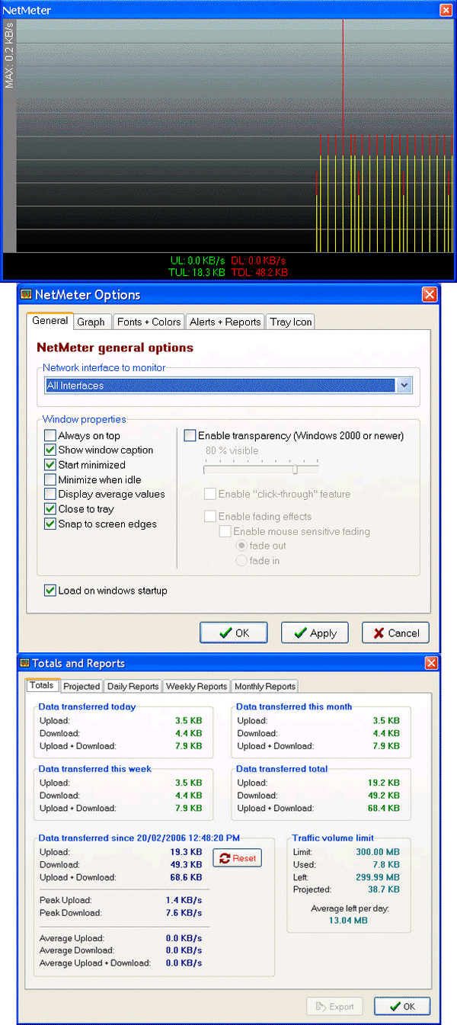Screen dimensions: 457x1025
Task: Click the transparency visibility slider handle
Action: coord(295,469)
